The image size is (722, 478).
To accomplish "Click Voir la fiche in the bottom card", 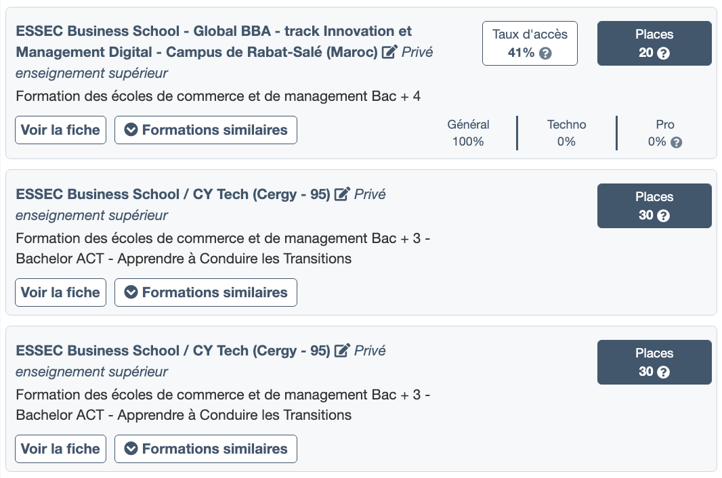I will pyautogui.click(x=60, y=449).
